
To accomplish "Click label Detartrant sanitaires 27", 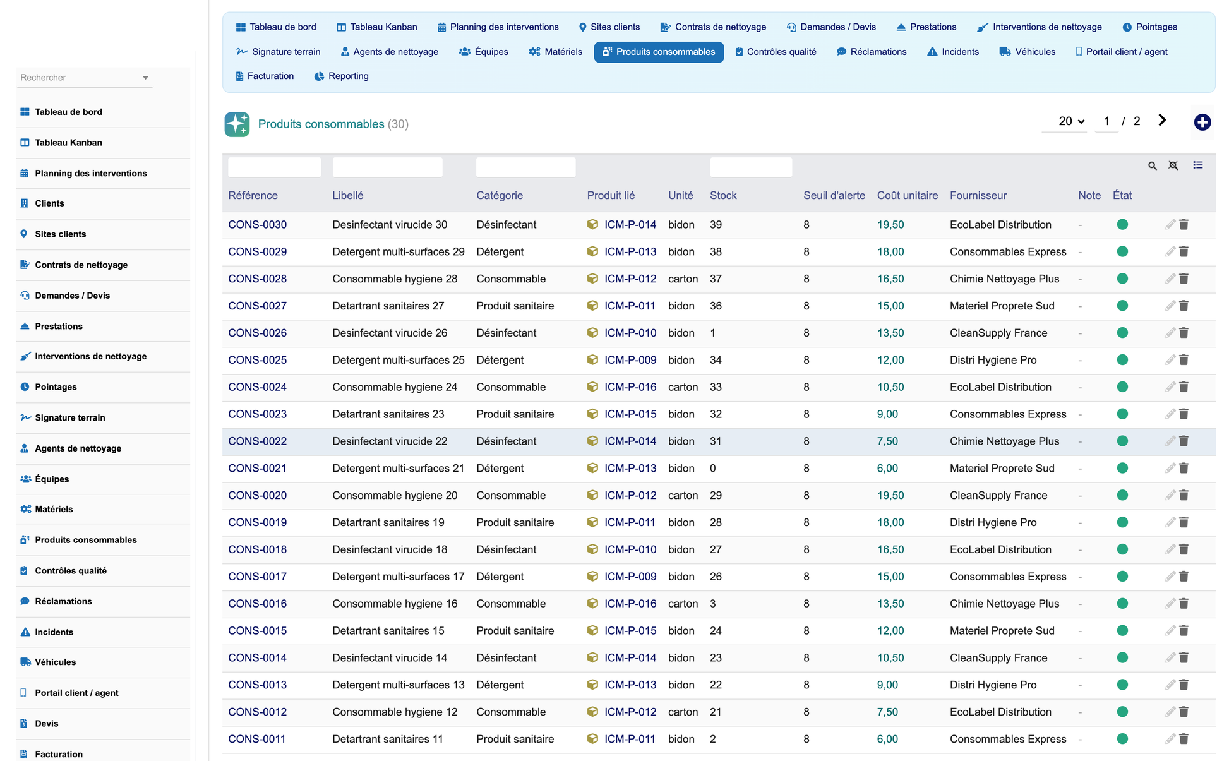I will click(x=388, y=306).
